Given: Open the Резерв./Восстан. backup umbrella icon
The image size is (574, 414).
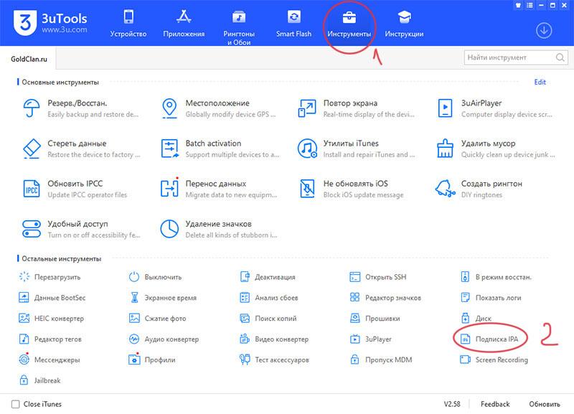Looking at the screenshot, I should (x=32, y=108).
